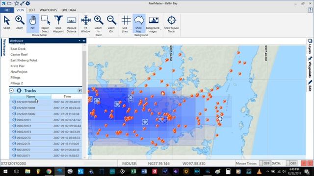Pick the Region Select tool
314x176 pixels.
click(45, 24)
